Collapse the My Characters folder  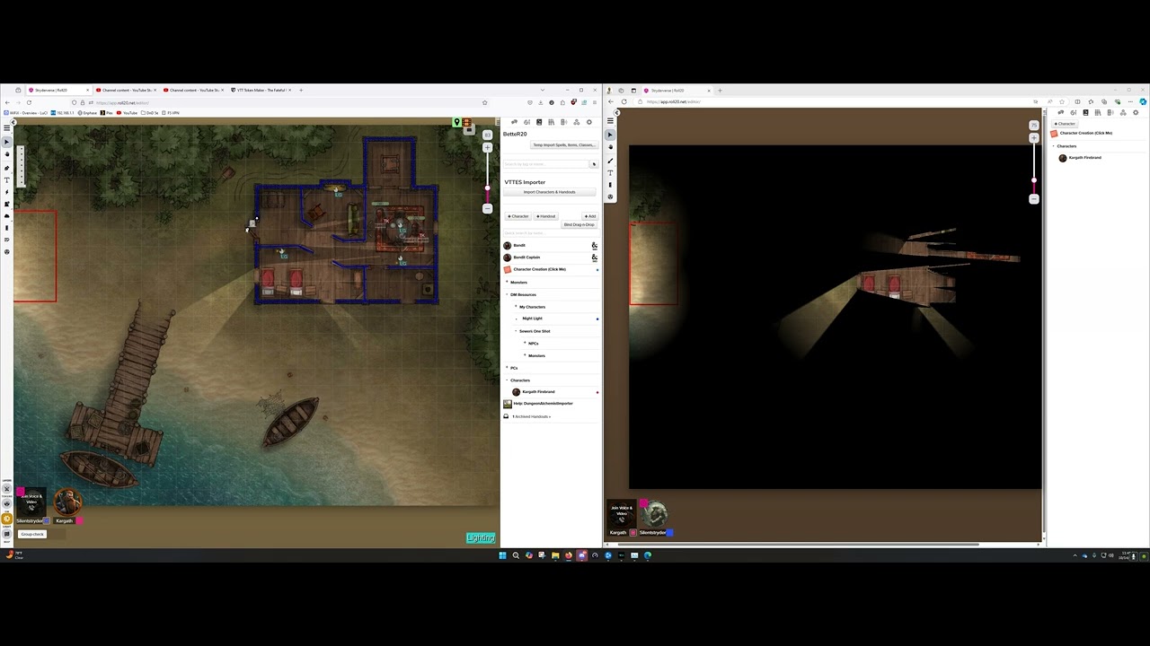532,307
